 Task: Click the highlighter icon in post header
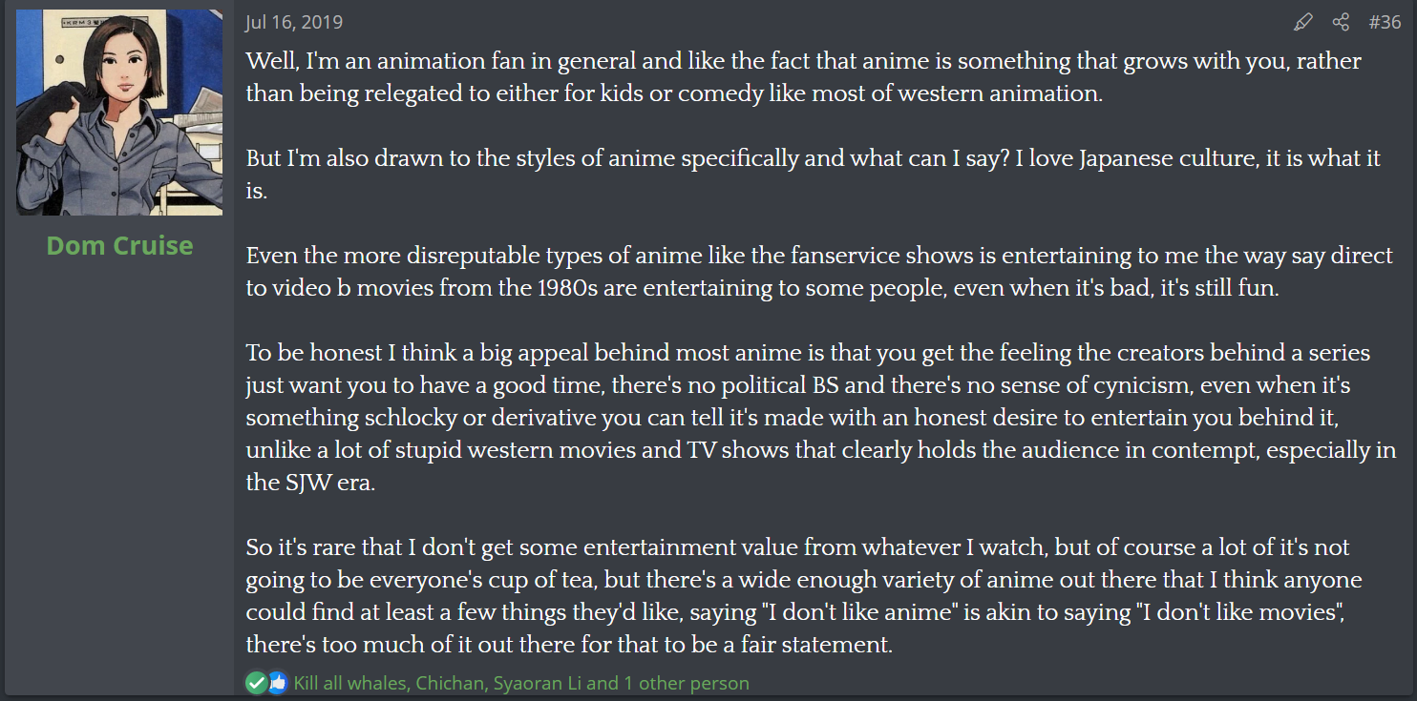coord(1302,22)
